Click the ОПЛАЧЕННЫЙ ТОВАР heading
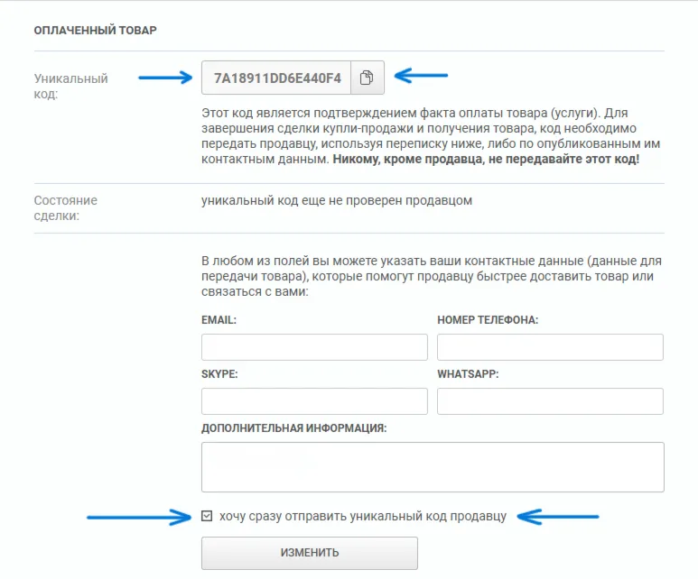This screenshot has width=698, height=579. pos(95,31)
